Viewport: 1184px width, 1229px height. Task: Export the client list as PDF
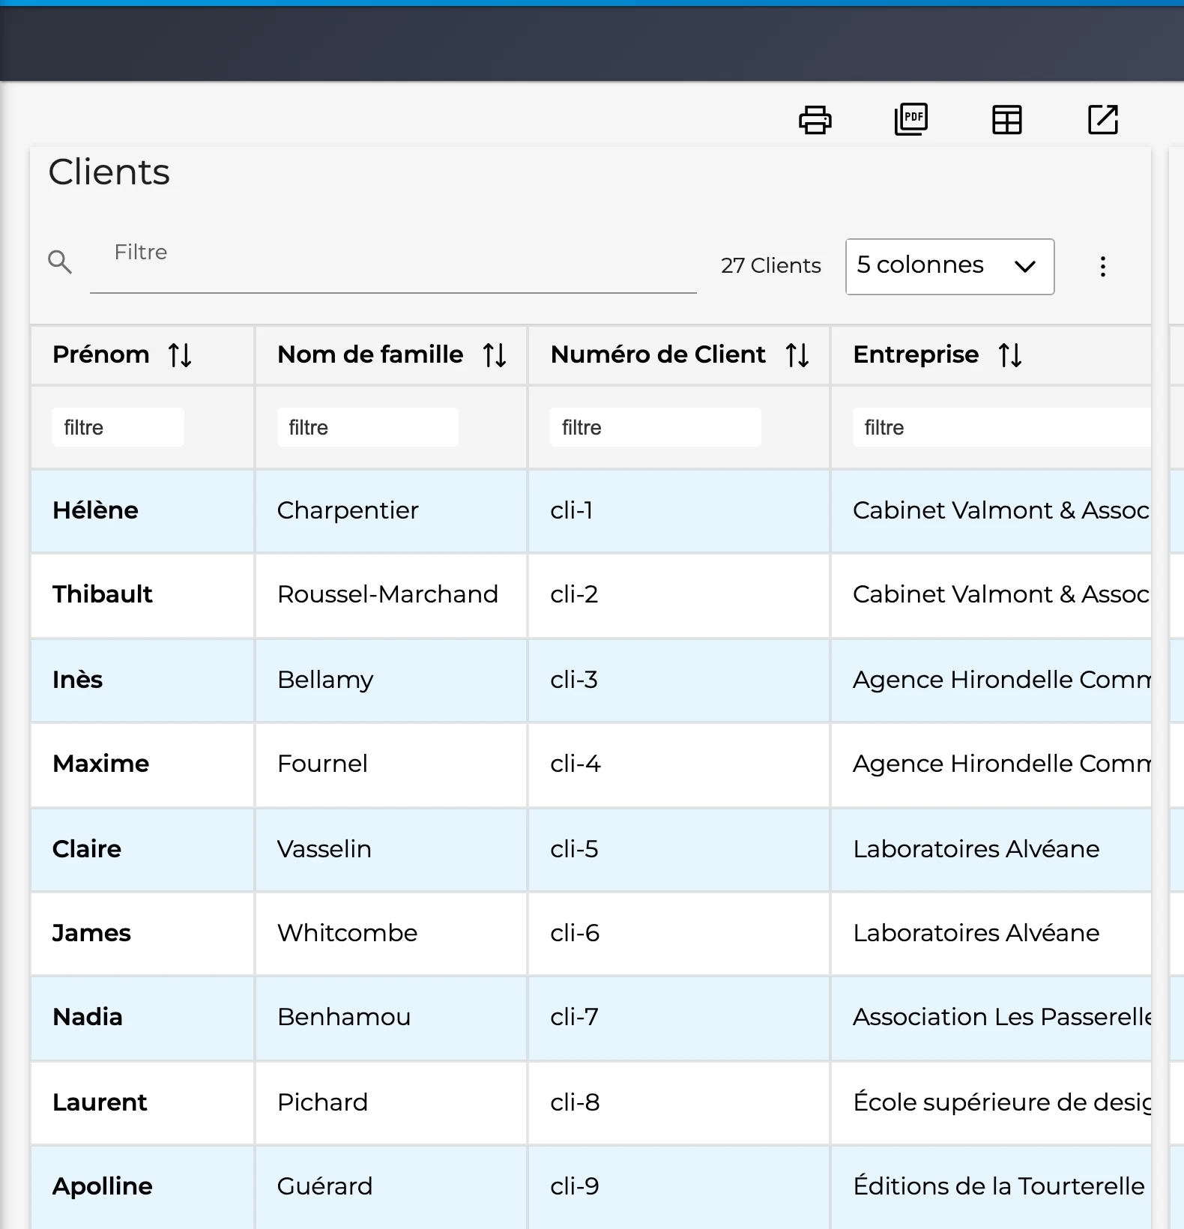[x=910, y=119]
